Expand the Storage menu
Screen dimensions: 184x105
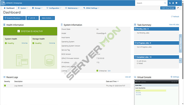point(37,8)
